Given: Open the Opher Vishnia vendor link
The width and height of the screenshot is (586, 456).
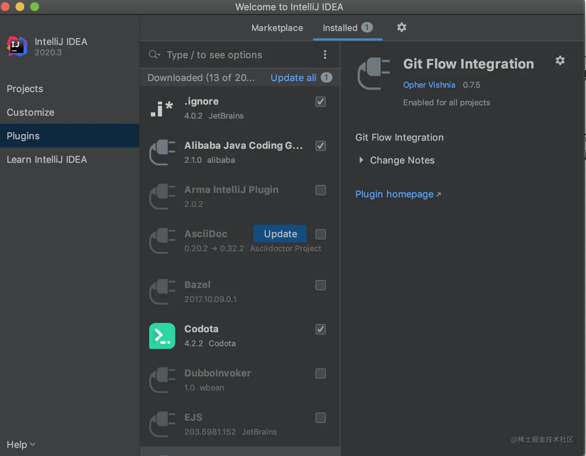Looking at the screenshot, I should click(x=429, y=85).
